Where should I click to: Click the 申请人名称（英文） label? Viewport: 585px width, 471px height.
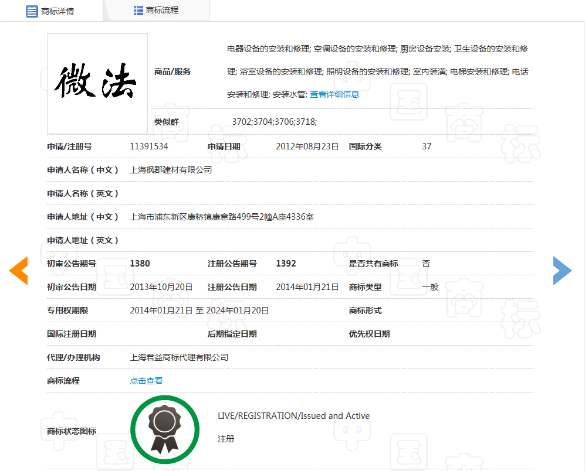coord(83,193)
